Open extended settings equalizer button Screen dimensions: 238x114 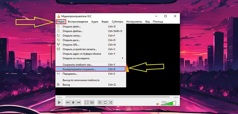[92, 103]
